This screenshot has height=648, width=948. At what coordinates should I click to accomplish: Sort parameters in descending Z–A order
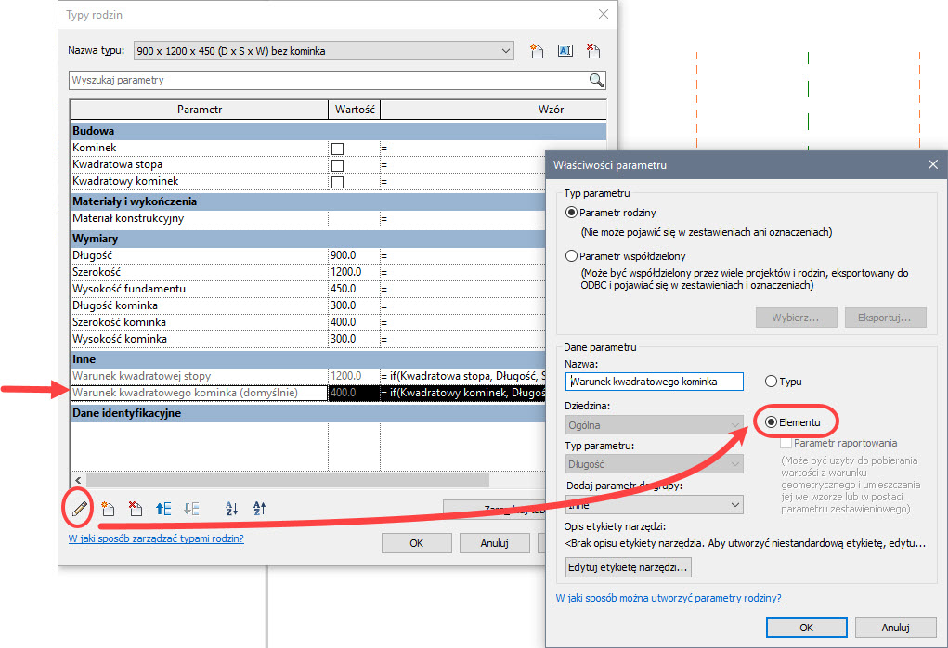click(x=259, y=508)
